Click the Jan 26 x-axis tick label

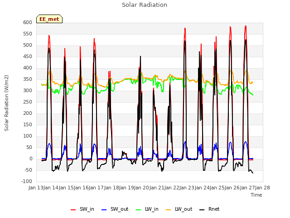coord(232,188)
